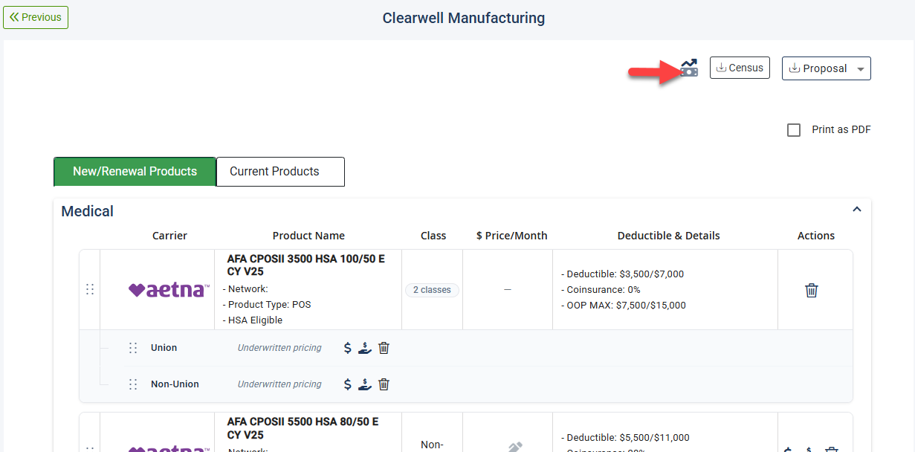This screenshot has width=915, height=452.
Task: Click Deductible: $5,500/$11,000 detail
Action: coord(625,438)
